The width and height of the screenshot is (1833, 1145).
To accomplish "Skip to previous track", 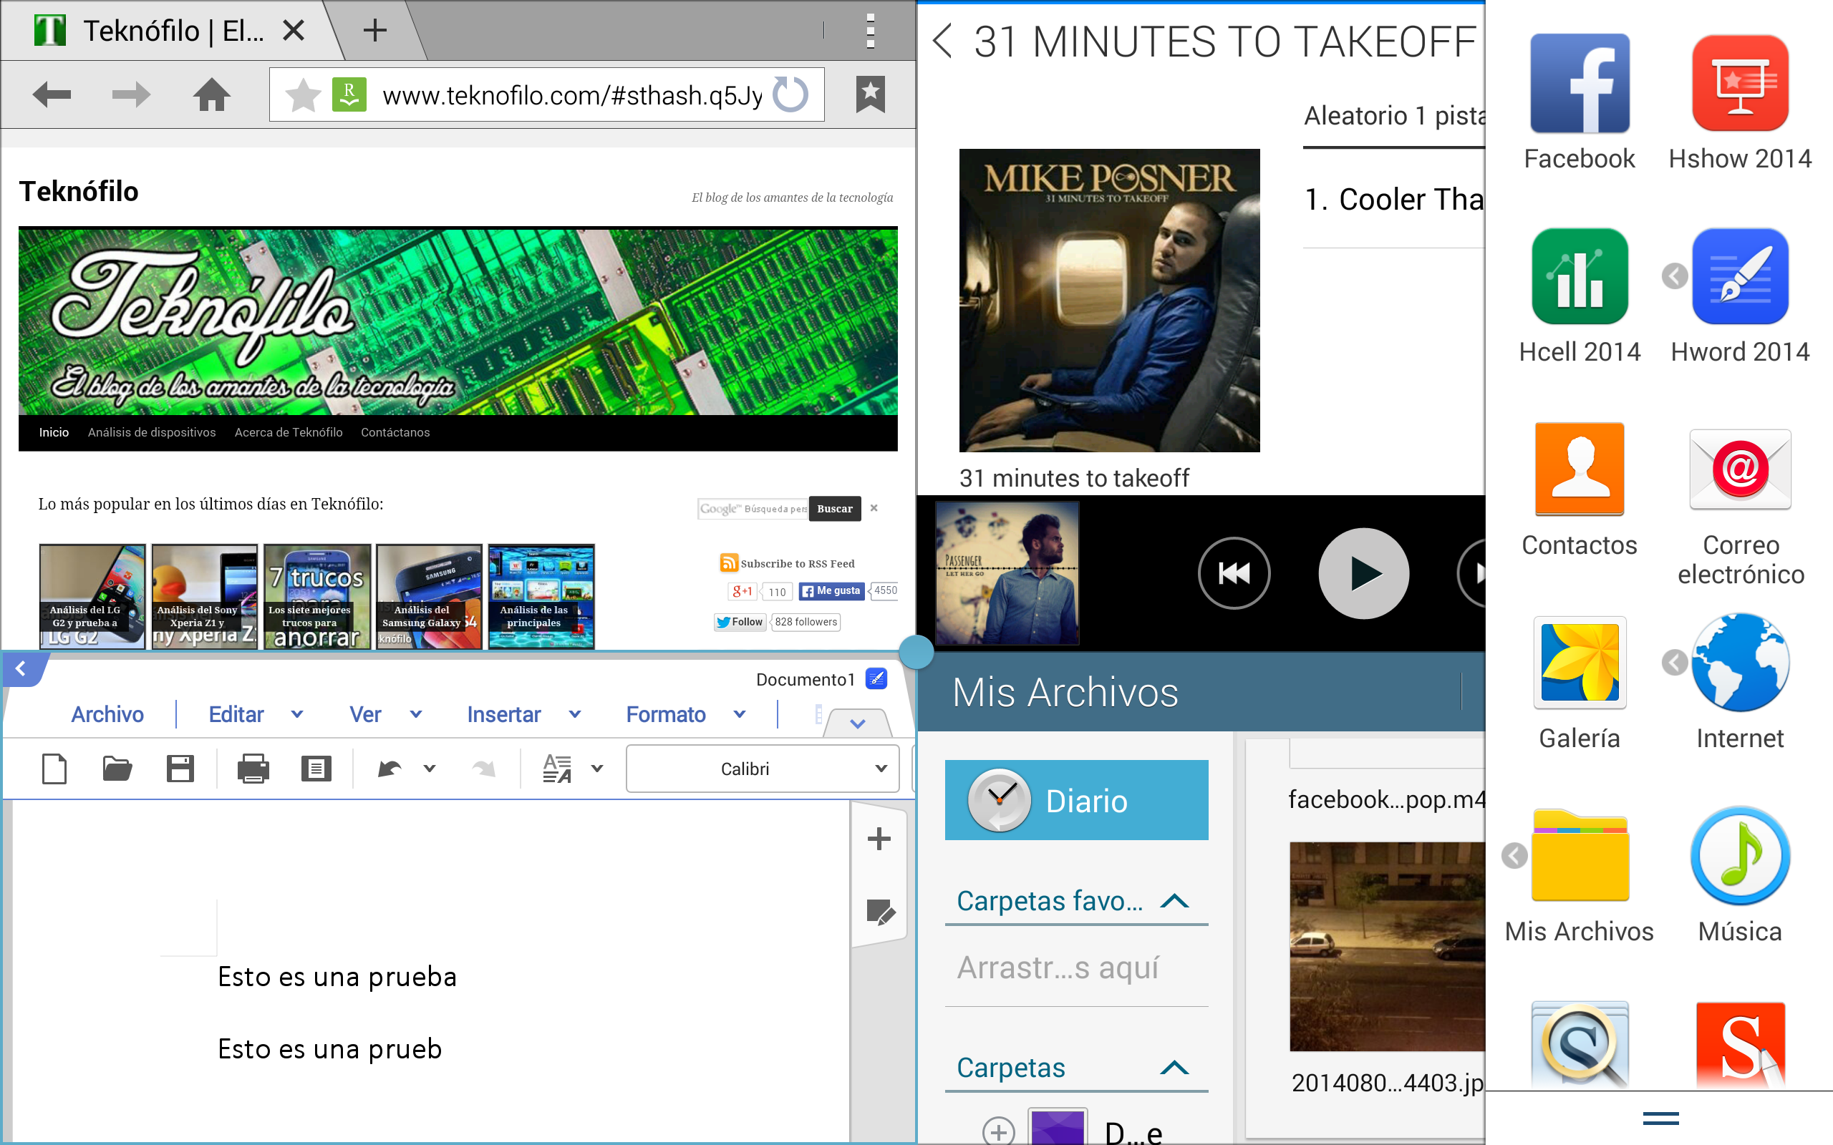I will tap(1234, 573).
